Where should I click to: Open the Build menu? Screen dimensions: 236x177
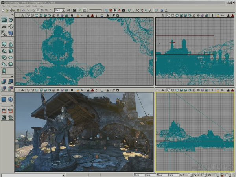(28, 6)
